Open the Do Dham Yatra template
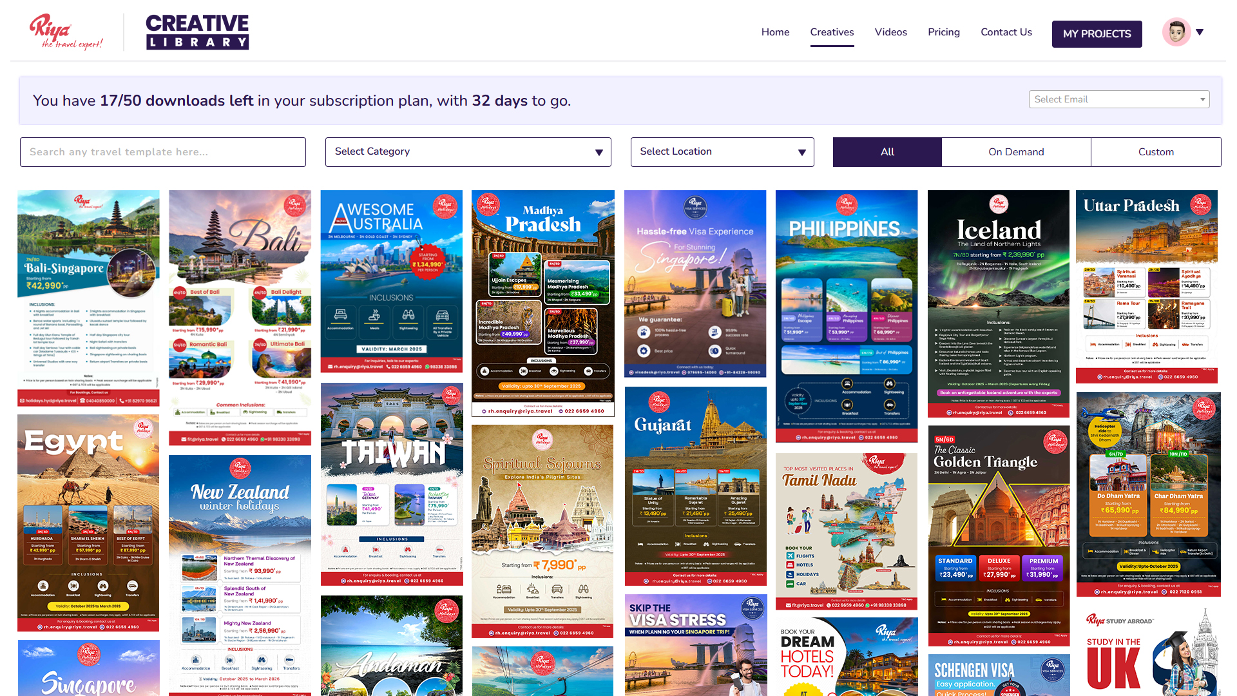The width and height of the screenshot is (1237, 696). click(x=1149, y=494)
